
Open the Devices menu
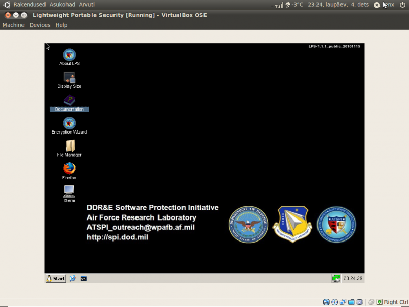[x=40, y=25]
